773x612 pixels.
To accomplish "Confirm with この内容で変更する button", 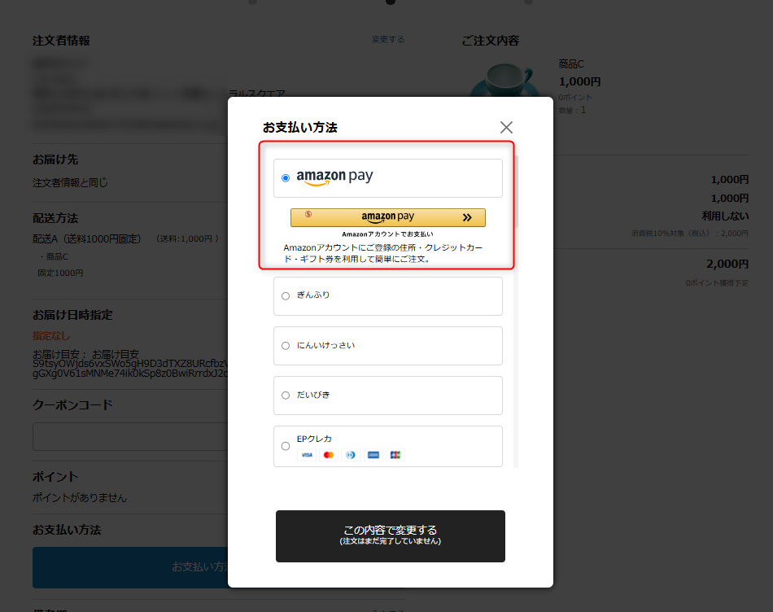I will [390, 535].
